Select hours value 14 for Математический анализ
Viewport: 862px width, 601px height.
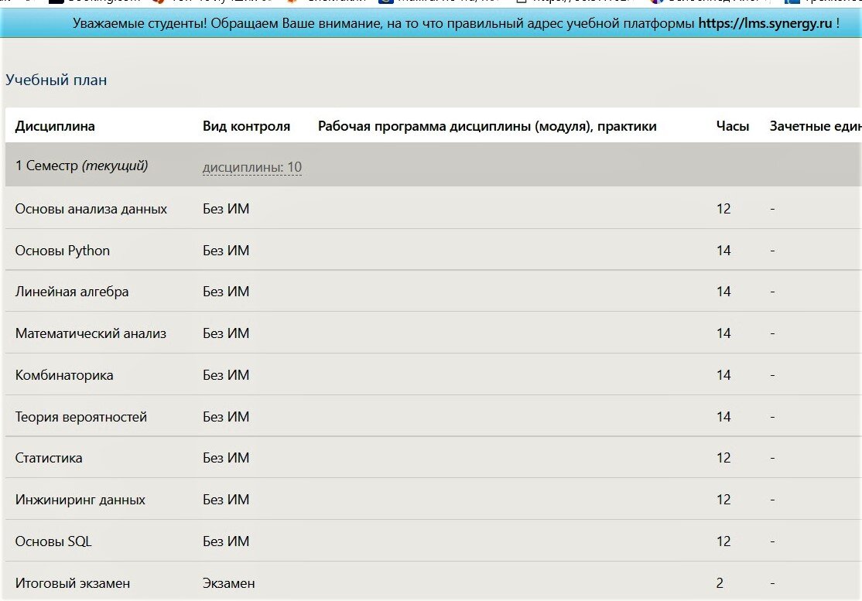(x=723, y=333)
